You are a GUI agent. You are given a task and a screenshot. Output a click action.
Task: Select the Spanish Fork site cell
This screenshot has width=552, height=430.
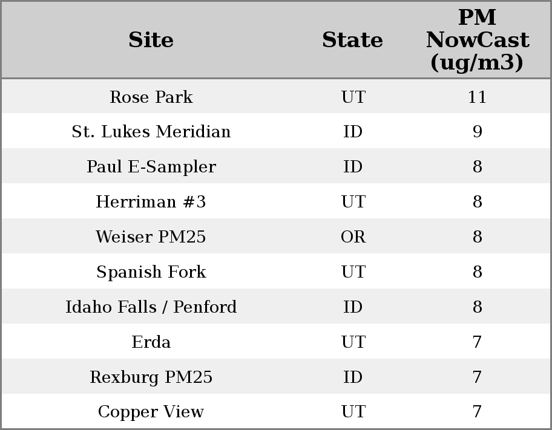point(151,272)
